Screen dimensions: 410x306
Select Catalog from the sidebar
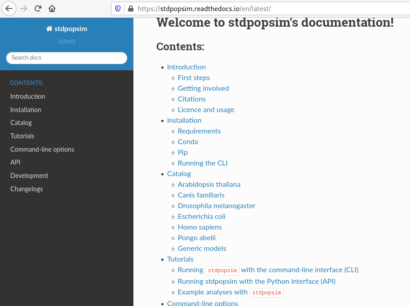pyautogui.click(x=21, y=123)
